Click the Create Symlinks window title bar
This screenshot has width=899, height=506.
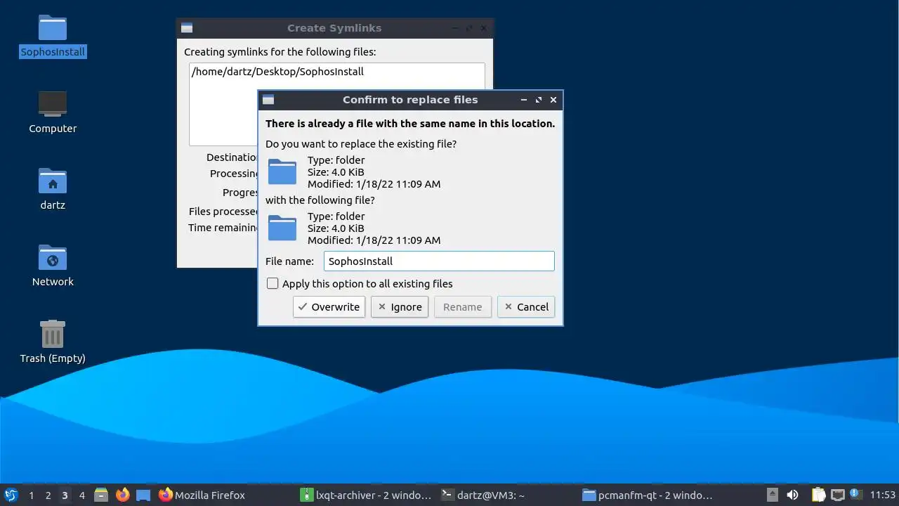coord(334,28)
